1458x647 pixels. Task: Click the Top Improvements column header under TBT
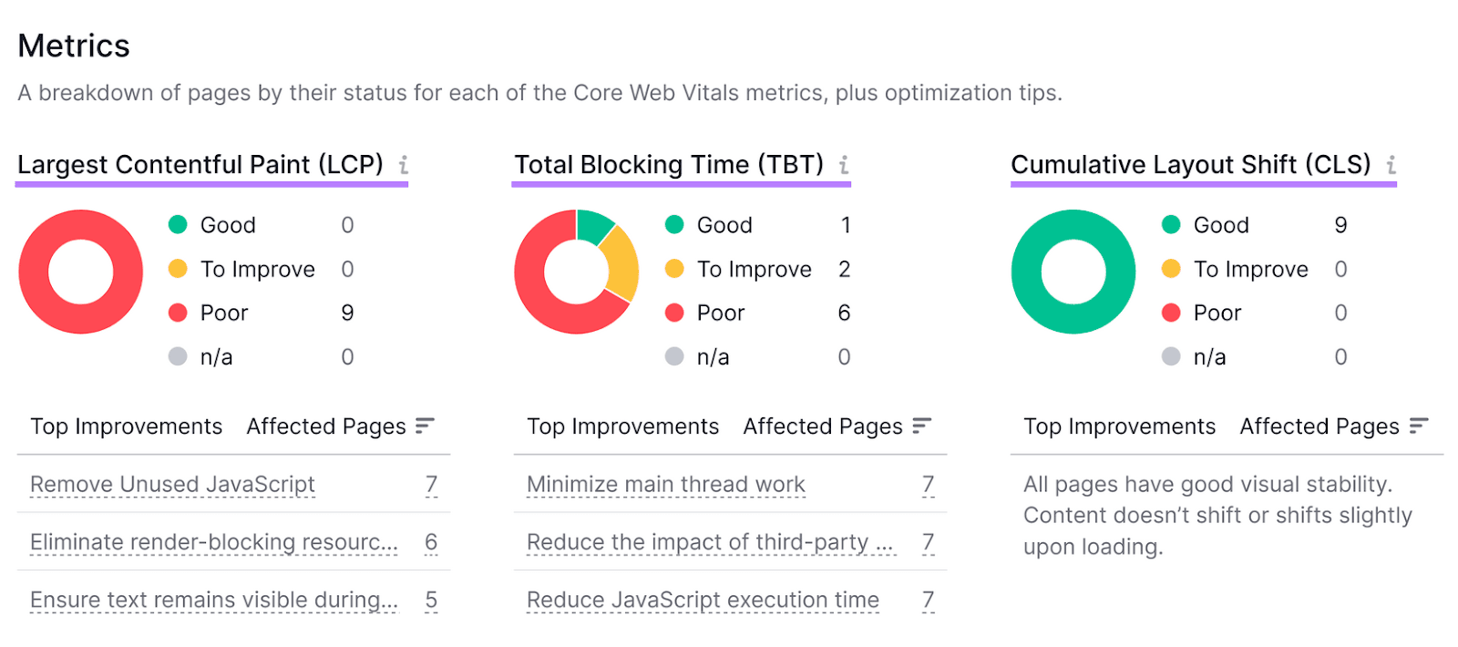pyautogui.click(x=622, y=426)
